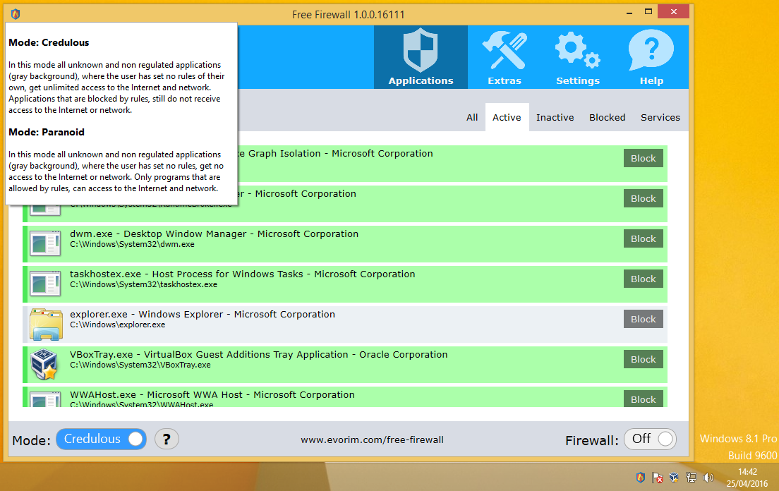
Task: Open the volume speaker tray icon
Action: click(x=708, y=478)
